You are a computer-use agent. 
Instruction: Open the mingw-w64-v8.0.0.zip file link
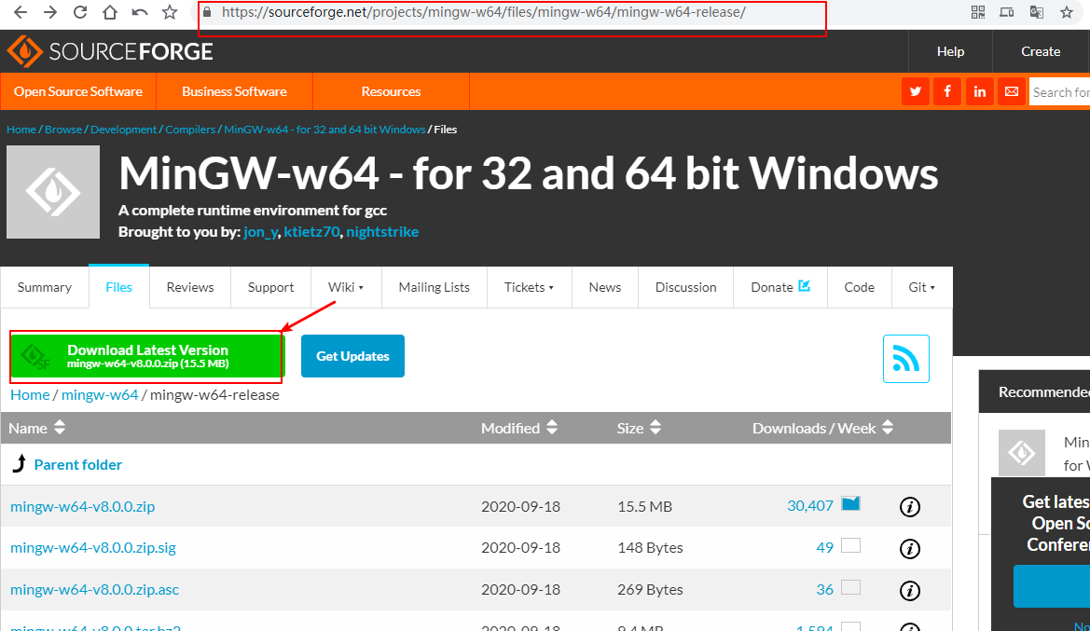pyautogui.click(x=83, y=506)
